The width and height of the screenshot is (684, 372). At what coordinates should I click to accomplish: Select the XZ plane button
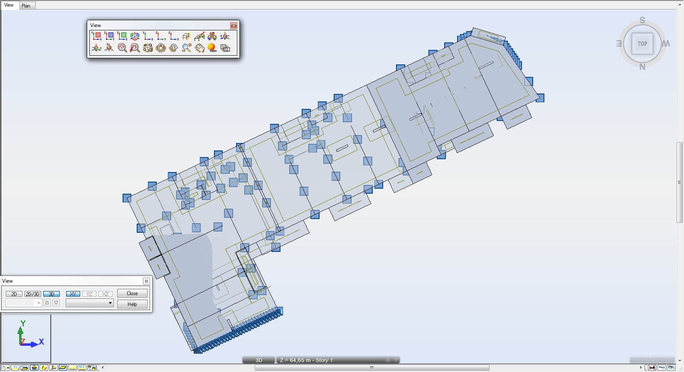106,294
